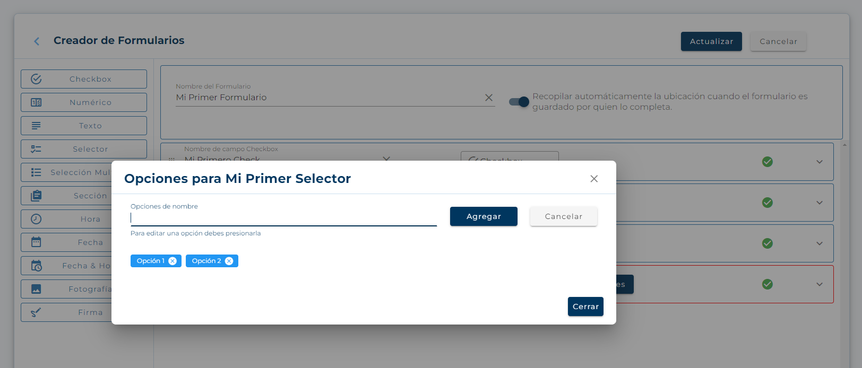Click green check on first checkbox row
The image size is (862, 368).
point(768,162)
